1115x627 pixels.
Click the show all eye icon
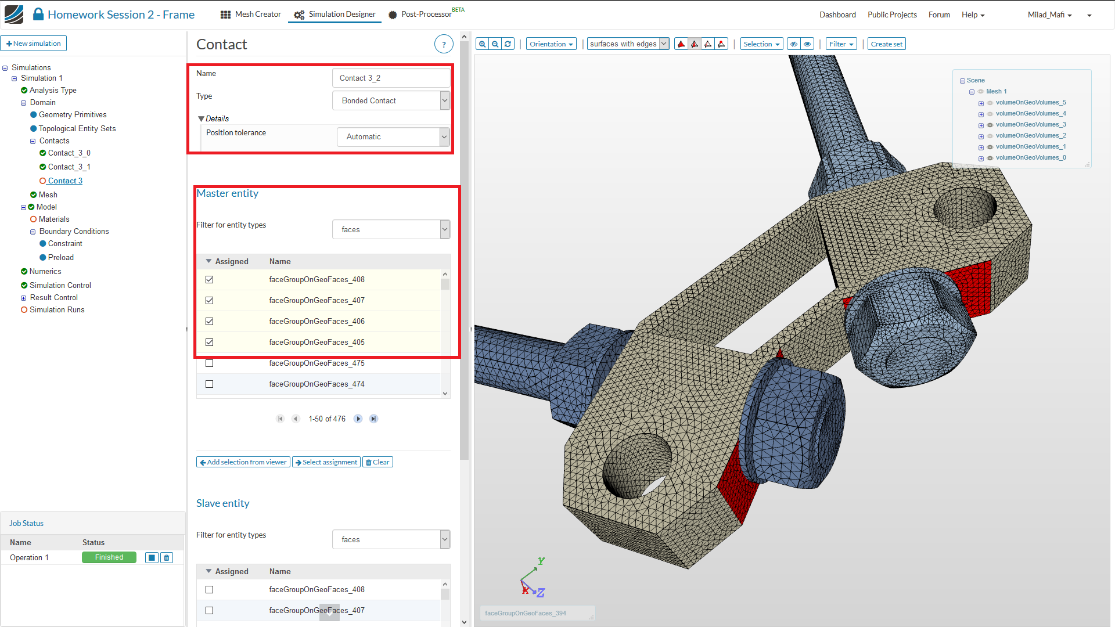point(807,44)
